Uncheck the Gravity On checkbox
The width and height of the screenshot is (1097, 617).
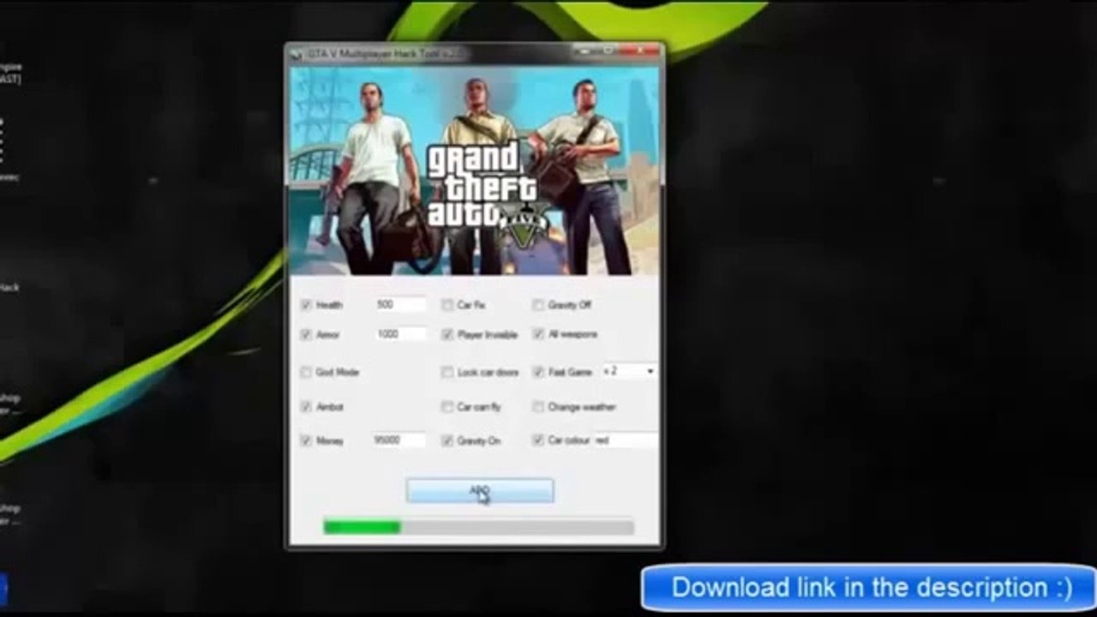point(447,440)
